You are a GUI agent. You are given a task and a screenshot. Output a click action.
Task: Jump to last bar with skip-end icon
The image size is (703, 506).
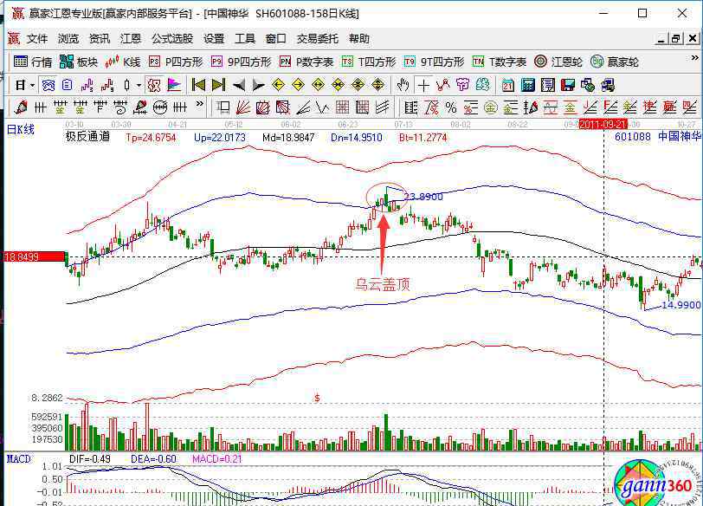click(x=218, y=85)
